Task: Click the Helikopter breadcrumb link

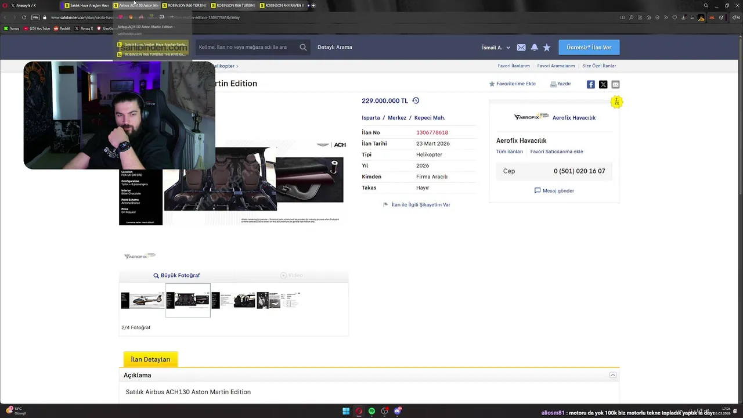Action: [x=224, y=66]
